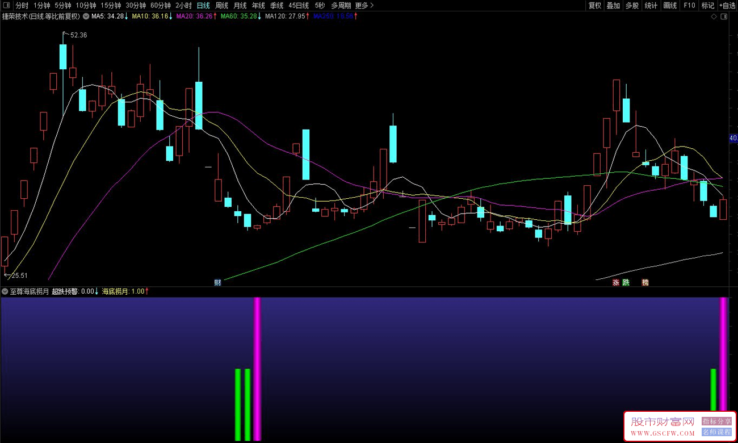Toggle the right side panel icon

[724, 16]
